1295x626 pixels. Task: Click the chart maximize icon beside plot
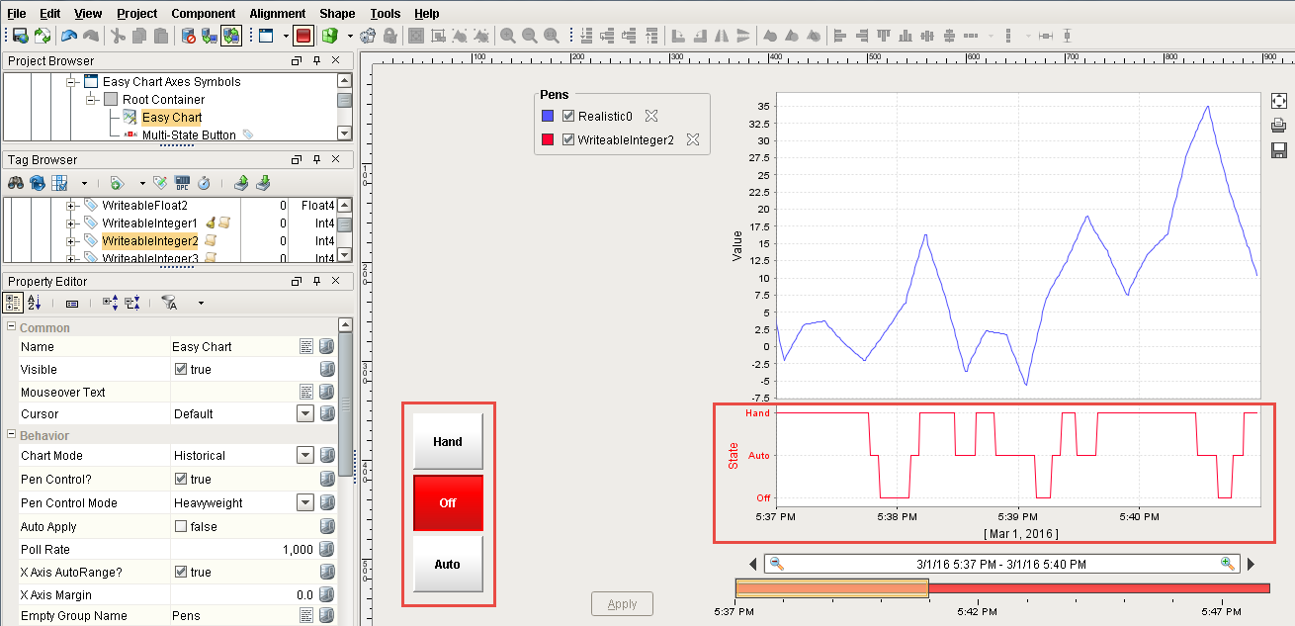1278,101
